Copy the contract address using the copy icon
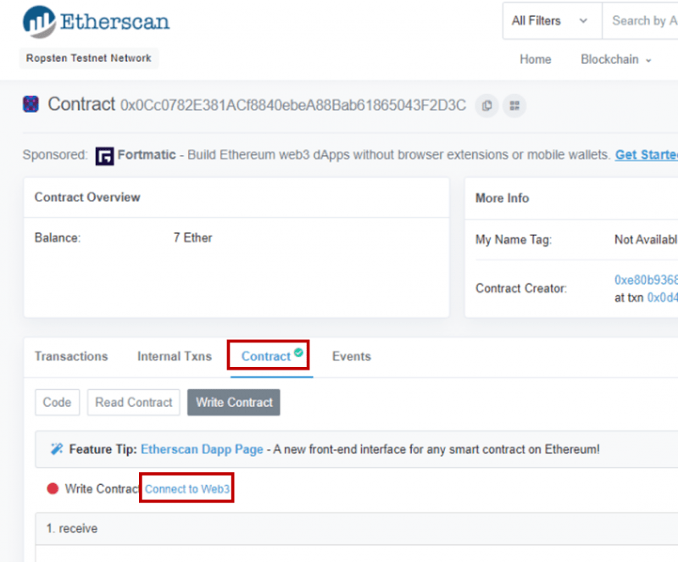Screen dimensions: 678x562 tap(486, 104)
